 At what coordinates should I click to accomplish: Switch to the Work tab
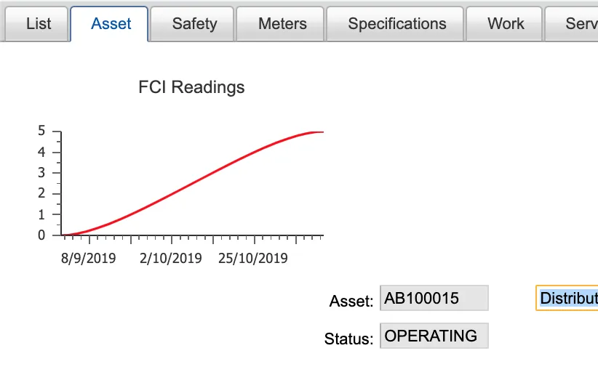(x=506, y=24)
